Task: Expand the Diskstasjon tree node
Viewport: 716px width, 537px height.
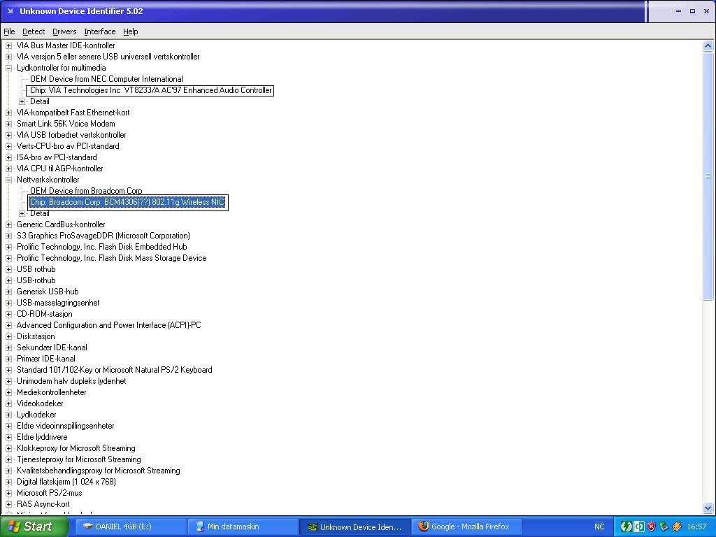Action: pyautogui.click(x=8, y=336)
